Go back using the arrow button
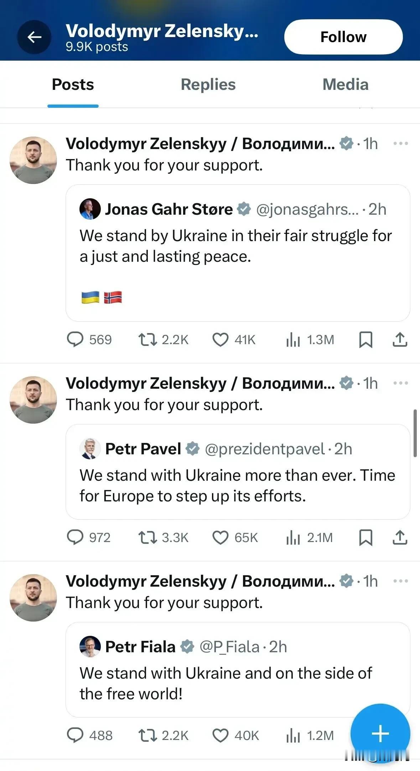Viewport: 420px width, 771px height. [x=34, y=37]
